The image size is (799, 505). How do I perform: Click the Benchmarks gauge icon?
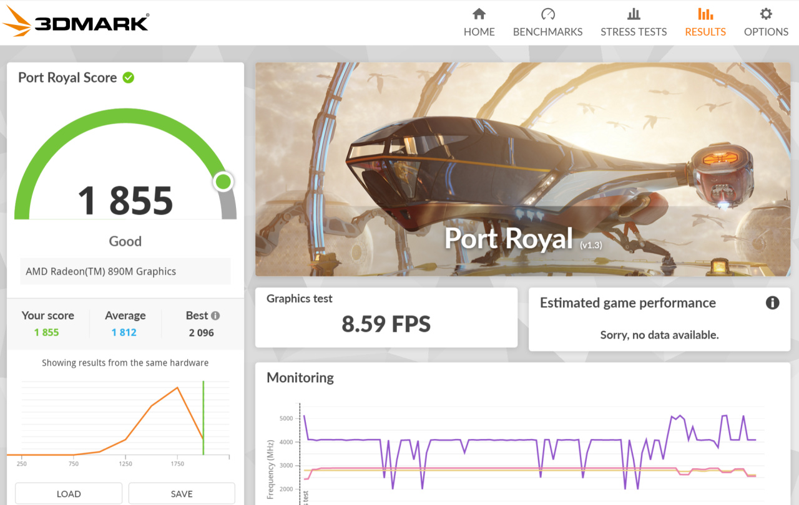coord(547,14)
